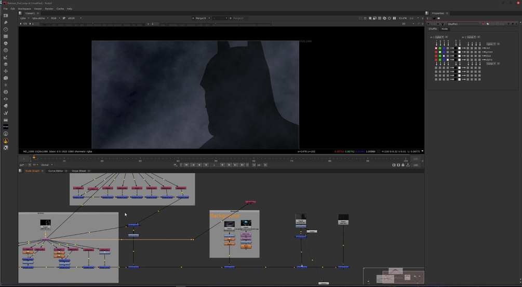522x287 pixels.
Task: Open the Draw nodes pen icon
Action: coord(6,22)
